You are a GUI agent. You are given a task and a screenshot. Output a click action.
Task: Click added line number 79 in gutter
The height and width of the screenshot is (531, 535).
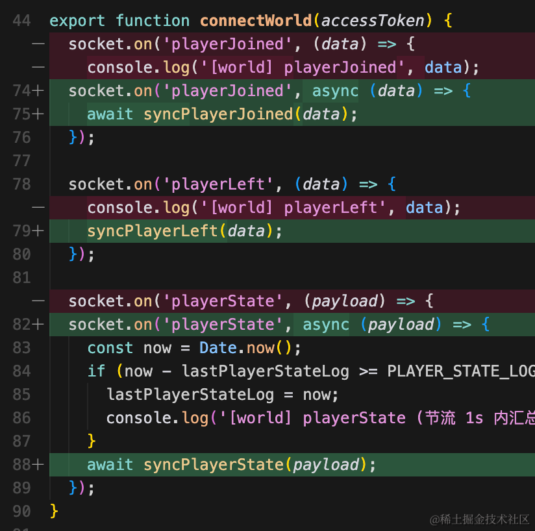tap(22, 231)
